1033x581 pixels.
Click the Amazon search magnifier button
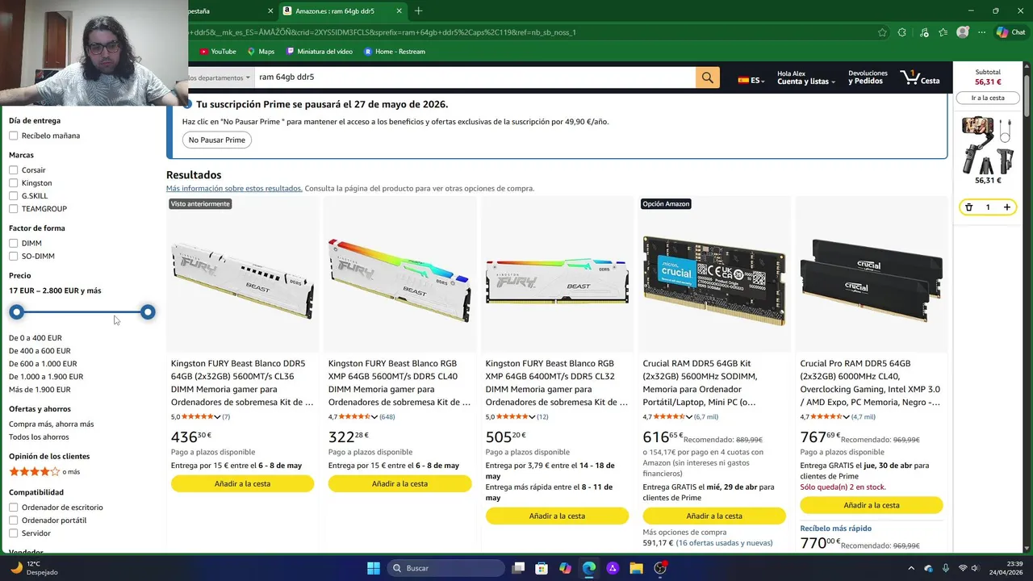[x=708, y=77]
